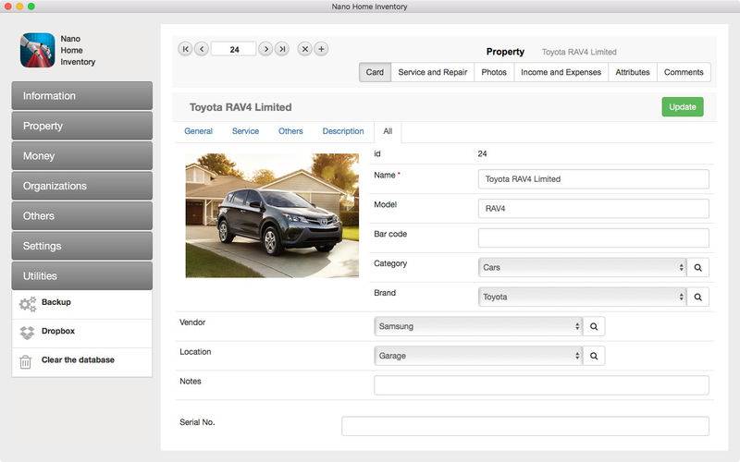Jump to the last record

pos(282,49)
